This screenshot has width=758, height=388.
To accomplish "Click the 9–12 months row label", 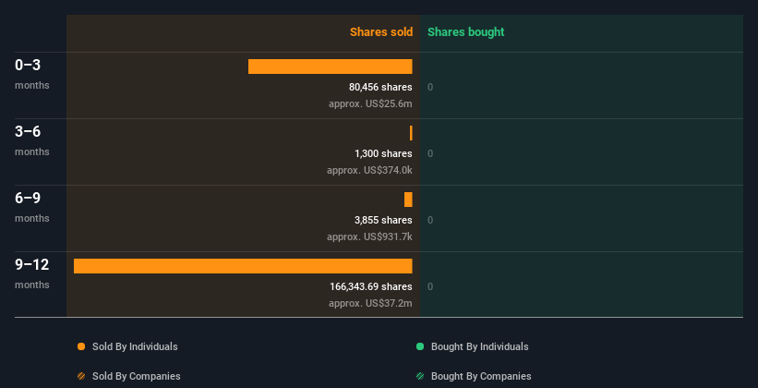I will [32, 273].
